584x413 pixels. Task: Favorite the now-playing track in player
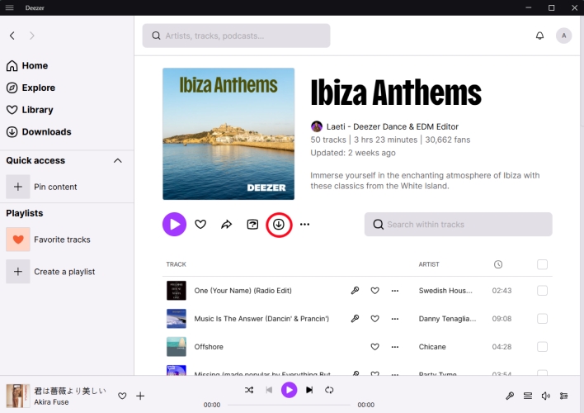point(122,396)
